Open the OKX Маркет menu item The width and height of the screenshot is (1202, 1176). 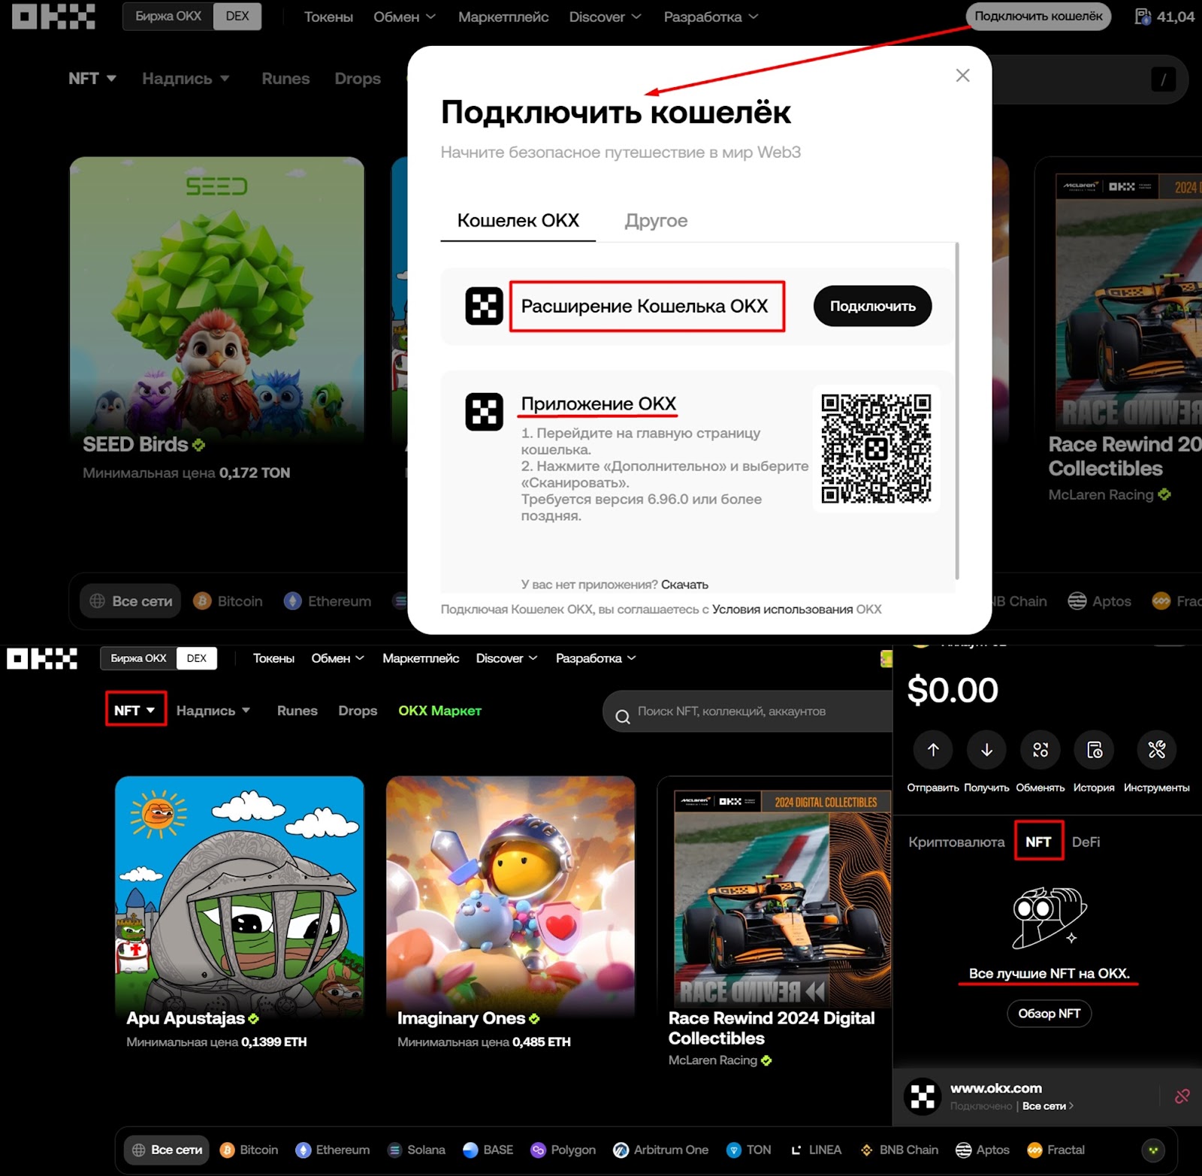(439, 710)
